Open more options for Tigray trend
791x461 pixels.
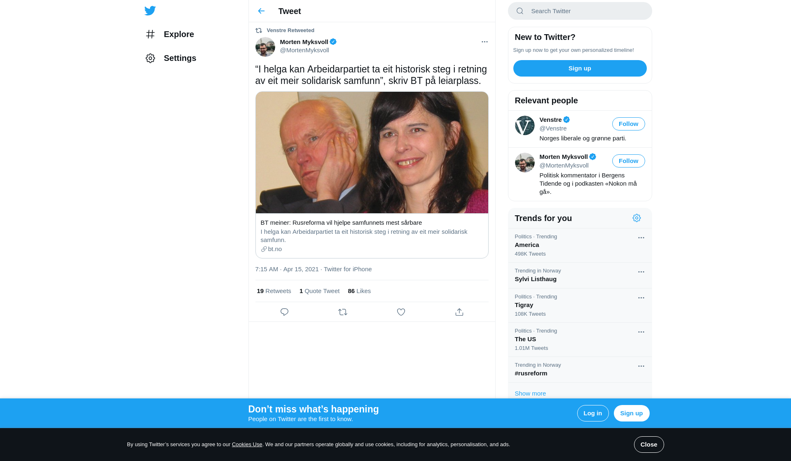[x=641, y=298]
